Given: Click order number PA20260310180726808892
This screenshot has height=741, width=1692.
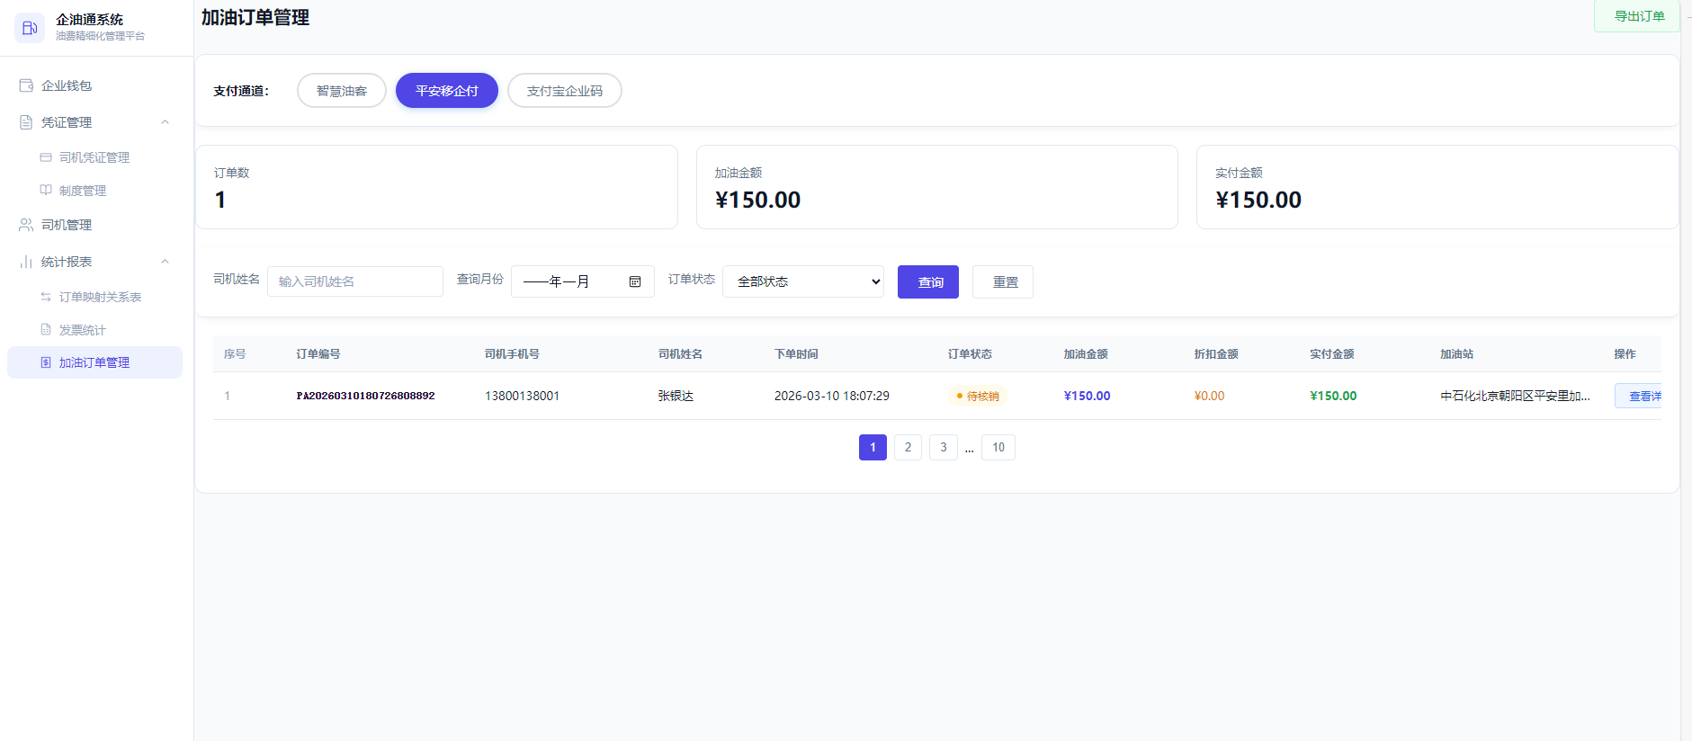Looking at the screenshot, I should (x=365, y=396).
